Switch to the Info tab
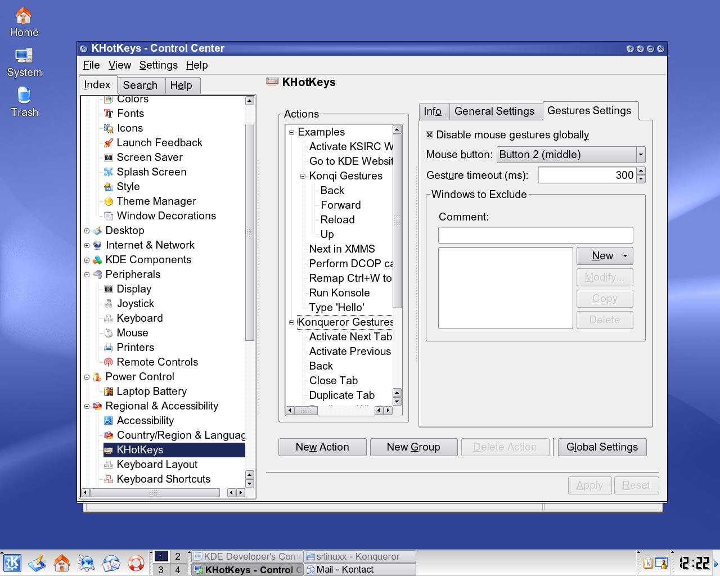720x576 pixels. click(x=433, y=111)
